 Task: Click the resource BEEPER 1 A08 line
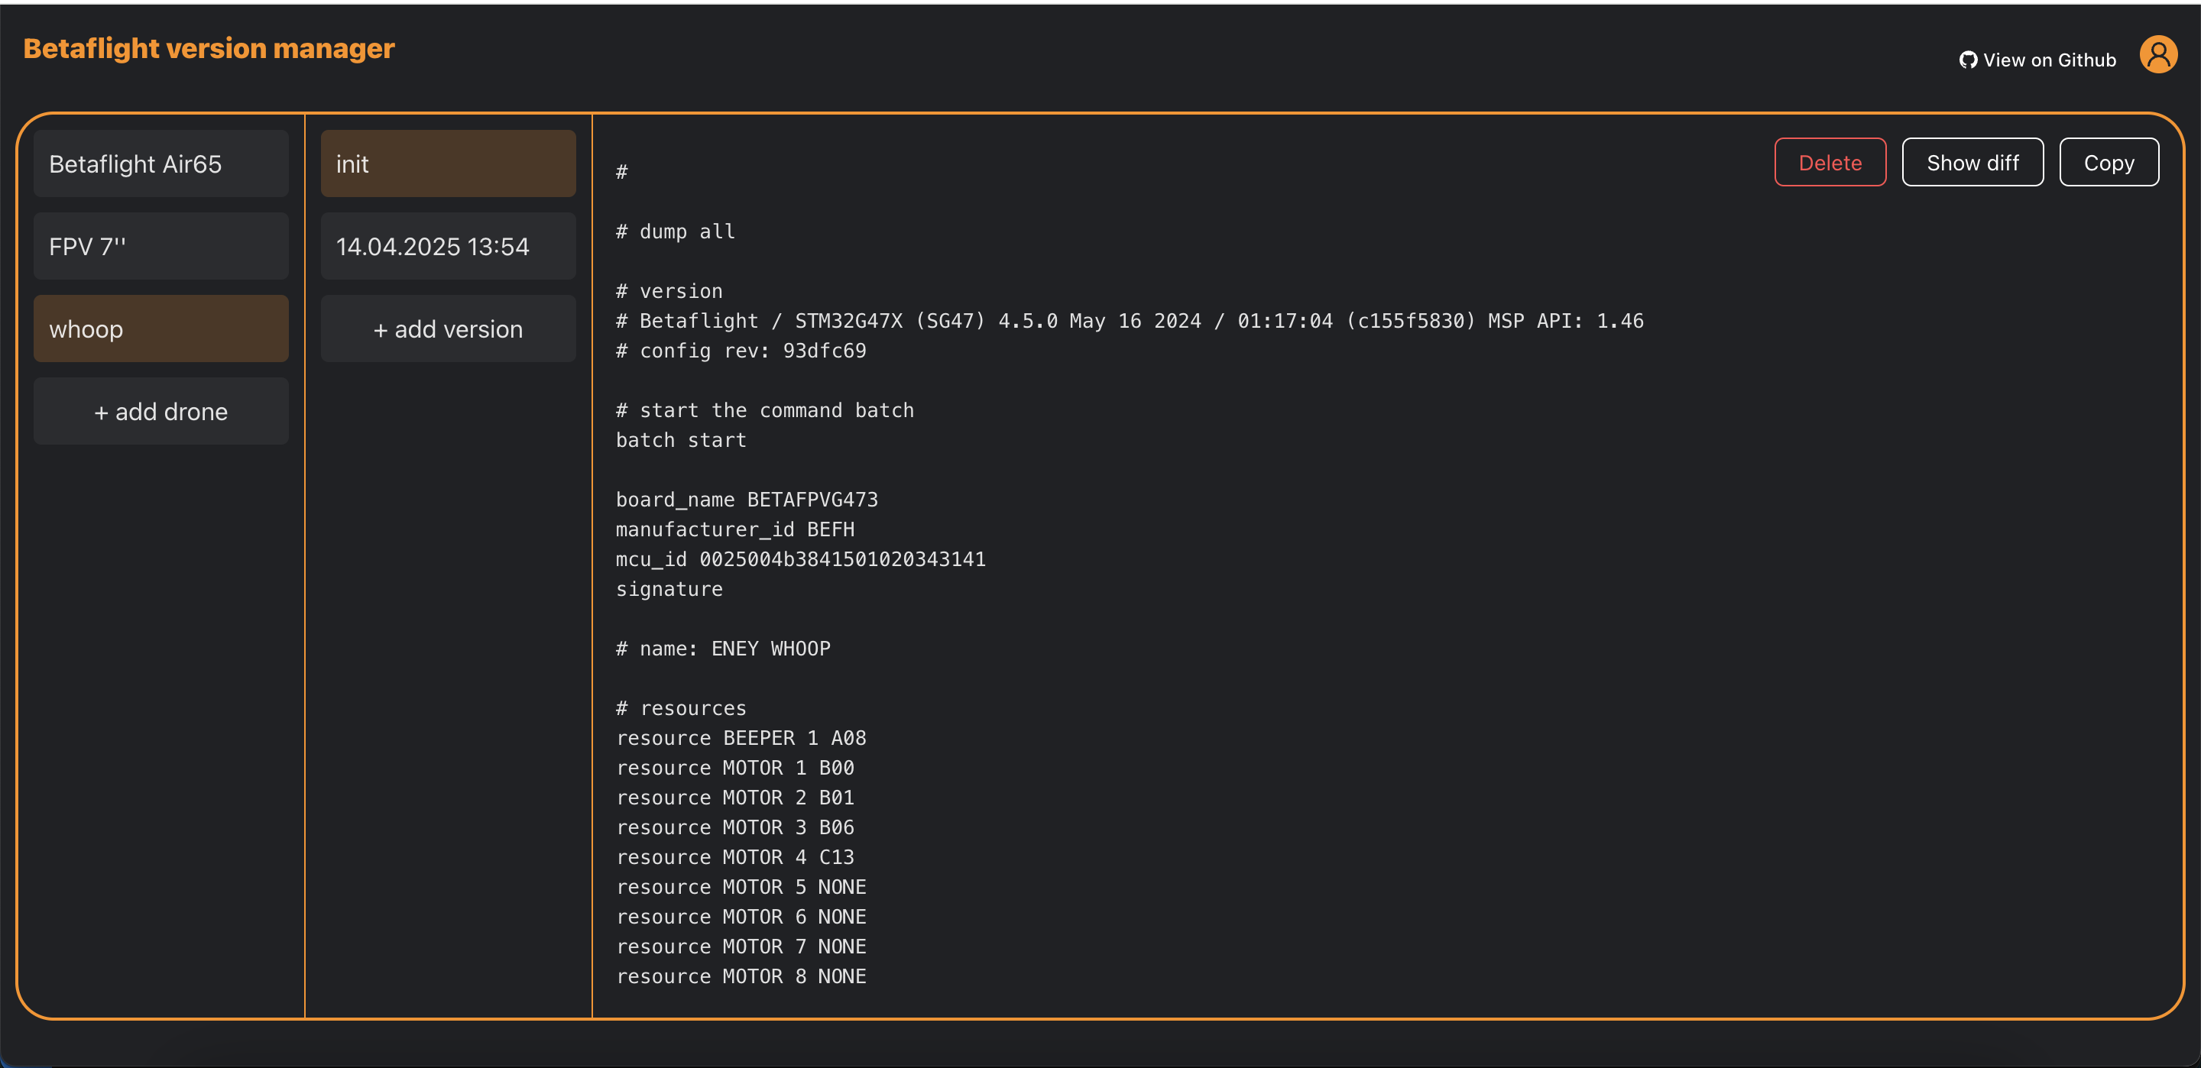click(x=741, y=737)
